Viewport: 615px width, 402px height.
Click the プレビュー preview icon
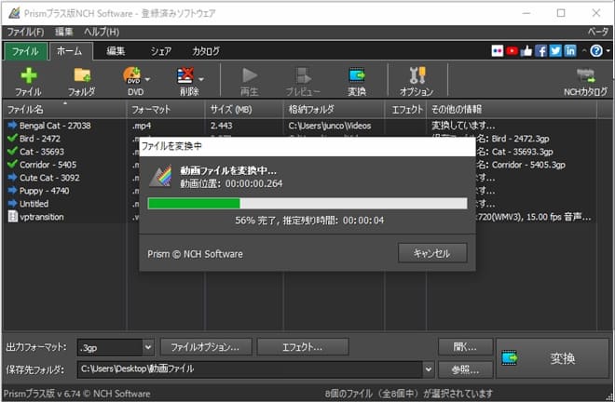coord(303,75)
